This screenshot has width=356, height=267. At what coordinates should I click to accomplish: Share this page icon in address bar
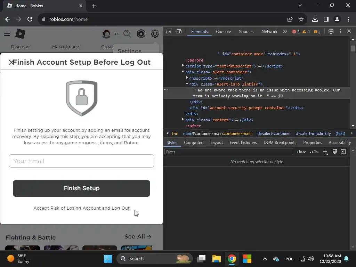[x=290, y=19]
